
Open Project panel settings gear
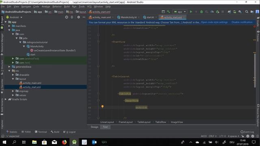click(x=78, y=17)
